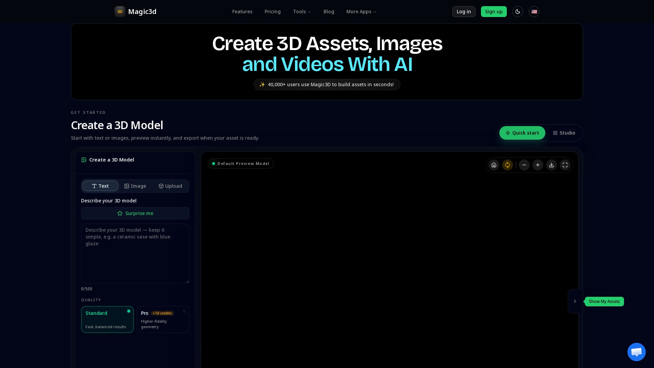Visit the Blog link
Screen dimensions: 654x368
coord(329,12)
